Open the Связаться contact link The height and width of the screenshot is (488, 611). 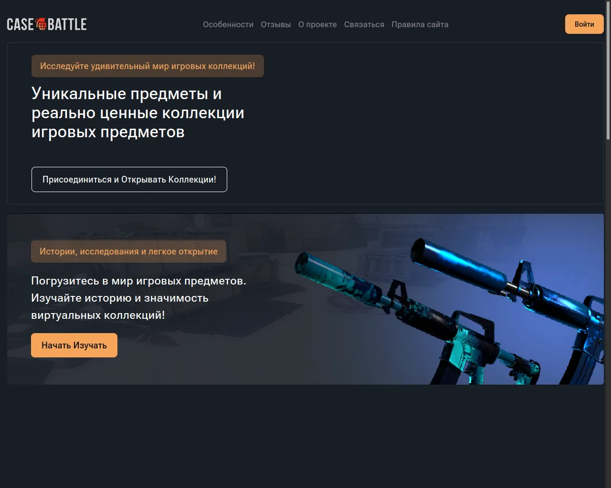(x=364, y=24)
